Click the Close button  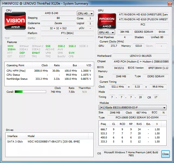click(166, 154)
